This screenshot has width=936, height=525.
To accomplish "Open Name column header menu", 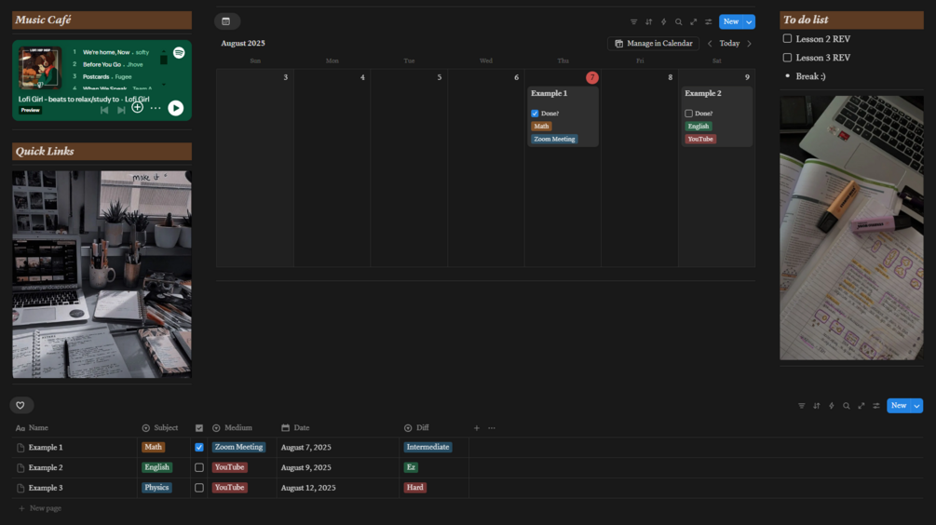I will point(75,428).
